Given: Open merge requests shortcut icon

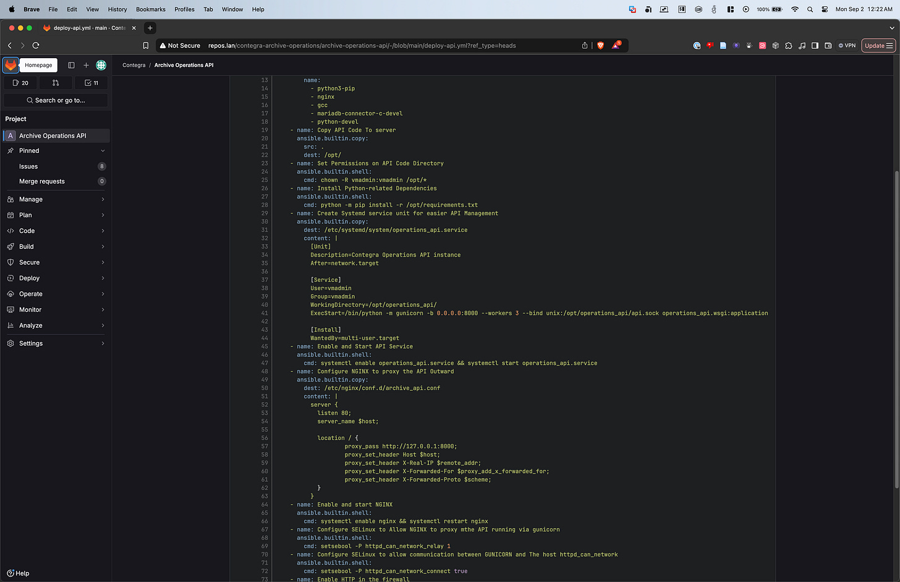Looking at the screenshot, I should (56, 83).
